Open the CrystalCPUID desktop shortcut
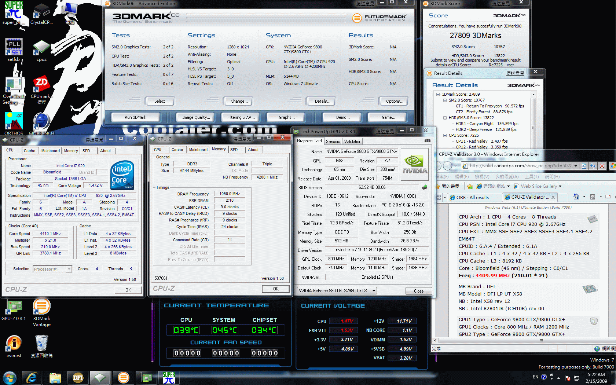 pyautogui.click(x=41, y=13)
